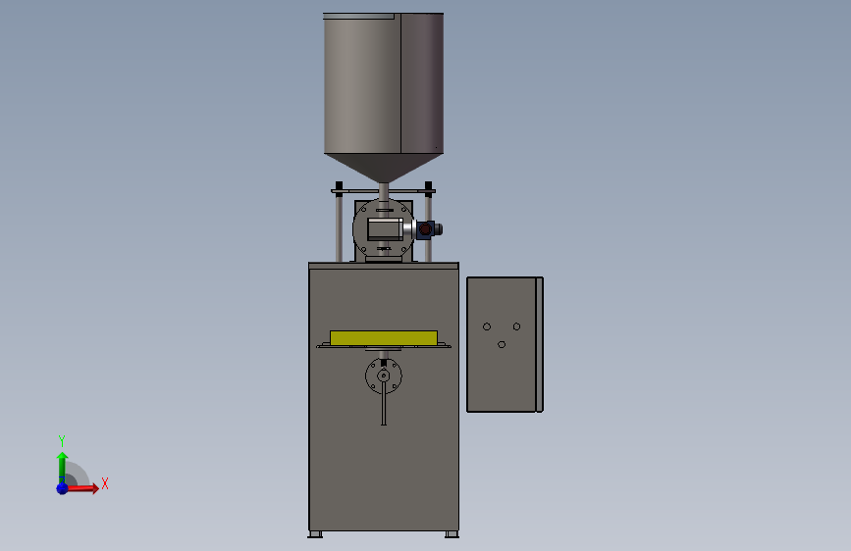
Task: Click the upper-right hole on the control box
Action: click(x=516, y=326)
